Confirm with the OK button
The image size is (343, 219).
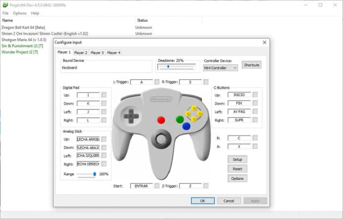click(x=203, y=201)
